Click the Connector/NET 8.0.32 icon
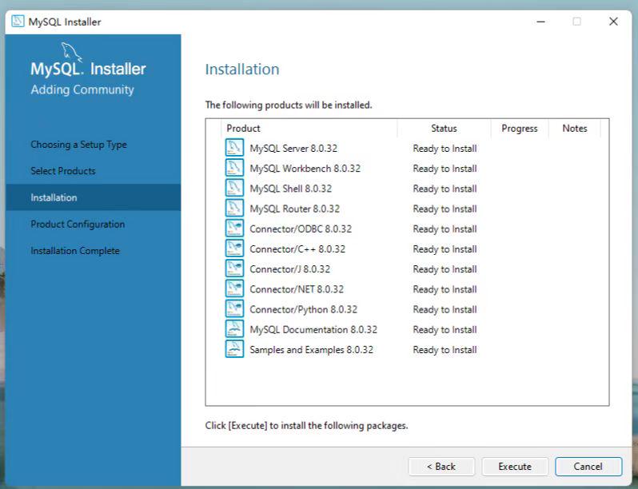This screenshot has width=638, height=489. (x=234, y=288)
